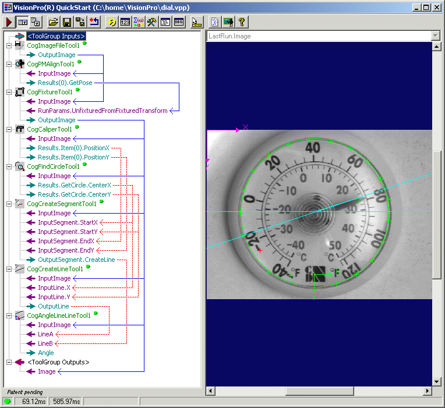This screenshot has width=445, height=408.
Task: Open the hammer and wrench tools icon
Action: 152,22
